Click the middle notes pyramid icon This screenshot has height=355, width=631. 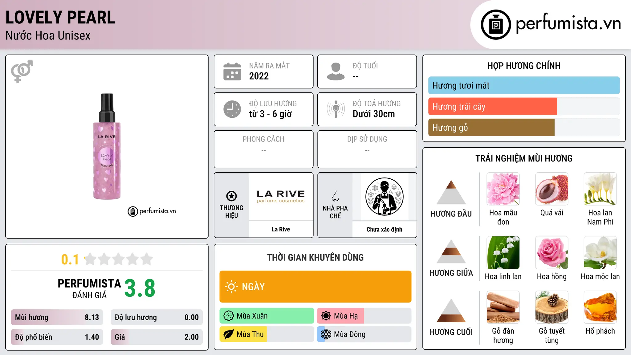coord(451,251)
